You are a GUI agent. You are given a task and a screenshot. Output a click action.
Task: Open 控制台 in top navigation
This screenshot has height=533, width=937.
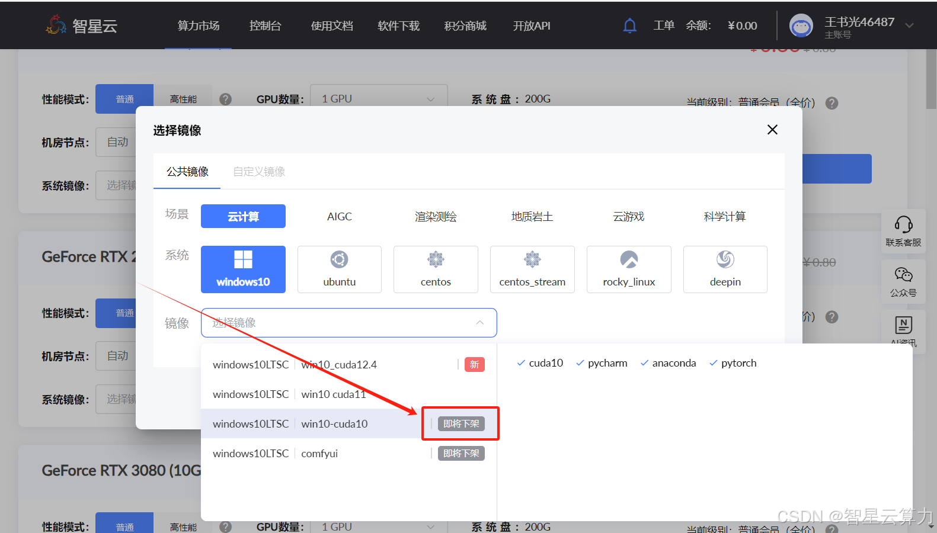coord(265,25)
